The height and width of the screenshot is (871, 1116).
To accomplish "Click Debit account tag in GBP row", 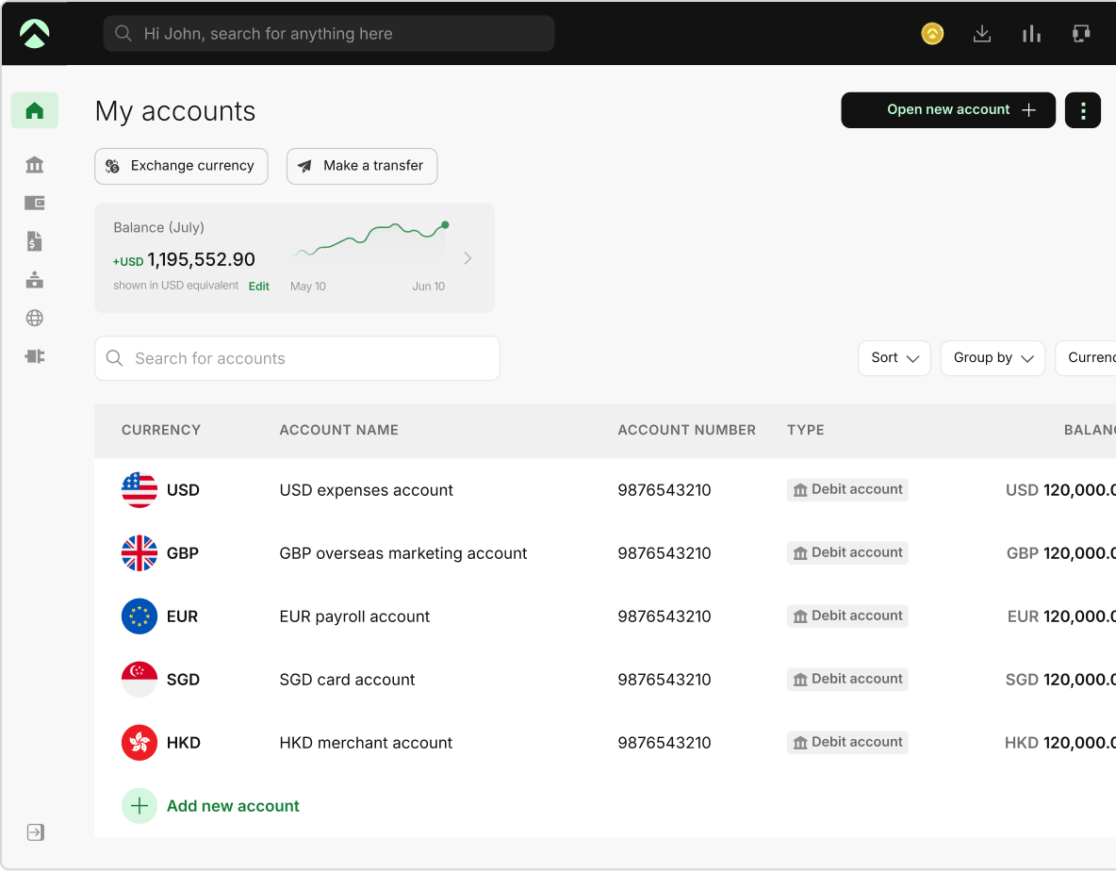I will [x=847, y=553].
